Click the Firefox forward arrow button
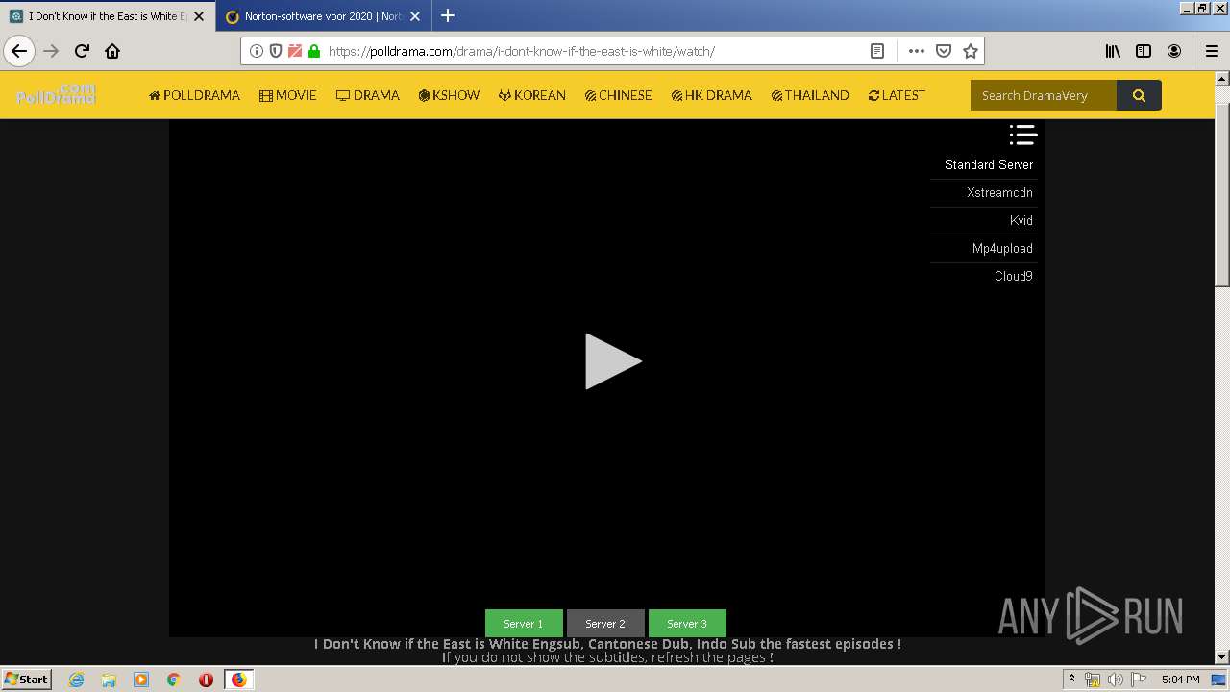This screenshot has width=1230, height=692. click(51, 51)
